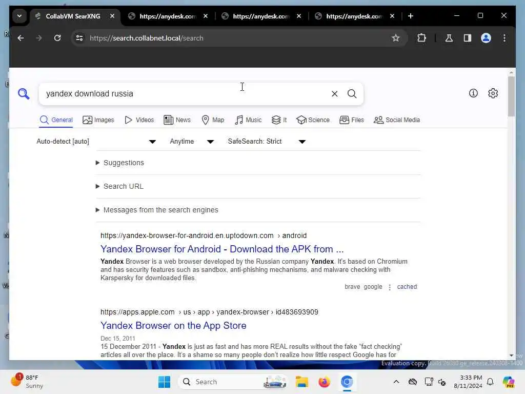525x394 pixels.
Task: Click the taskbar Search box
Action: coord(233,382)
